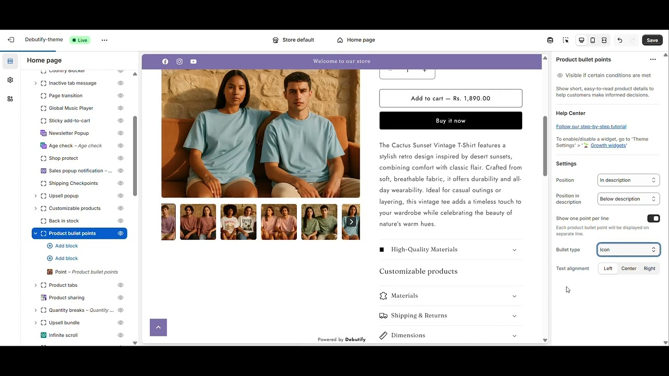Click the purple back-to-top arrow button
Viewport: 669px width, 376px height.
click(x=158, y=327)
